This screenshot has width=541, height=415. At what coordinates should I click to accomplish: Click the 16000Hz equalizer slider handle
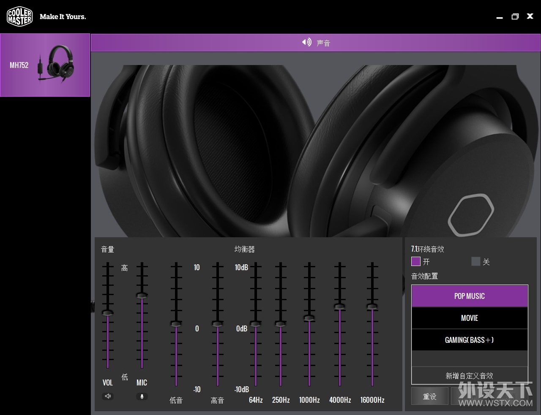[x=372, y=307]
